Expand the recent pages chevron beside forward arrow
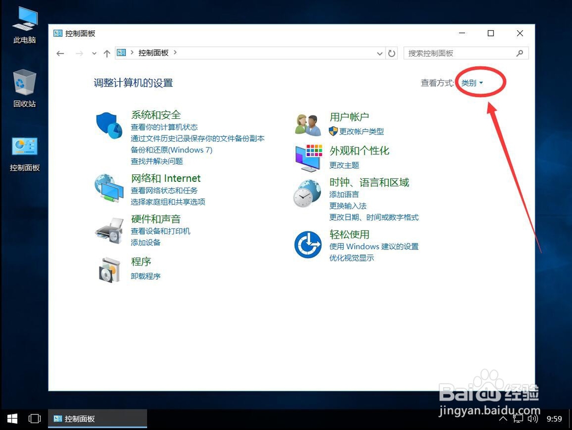572x430 pixels. (x=93, y=53)
